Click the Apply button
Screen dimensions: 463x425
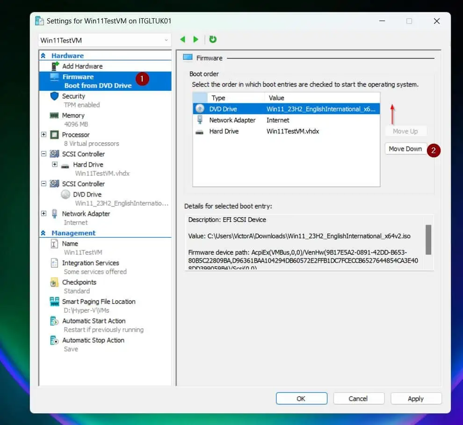click(416, 398)
